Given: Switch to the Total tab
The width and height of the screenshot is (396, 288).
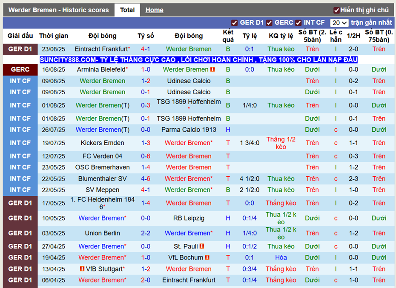Looking at the screenshot, I should point(127,10).
